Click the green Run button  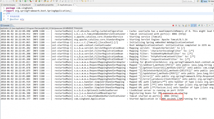tap(25, 1)
